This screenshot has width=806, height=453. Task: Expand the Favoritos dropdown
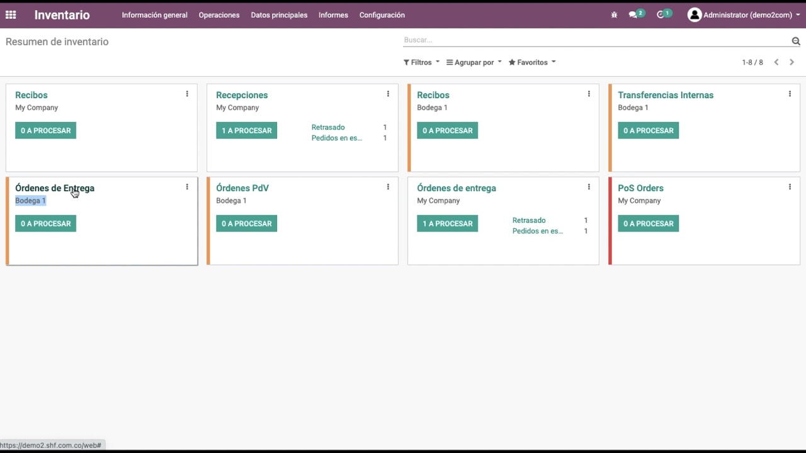(x=532, y=62)
